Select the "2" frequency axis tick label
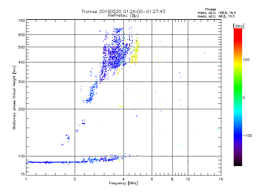The width and height of the screenshot is (260, 195). pos(75,179)
